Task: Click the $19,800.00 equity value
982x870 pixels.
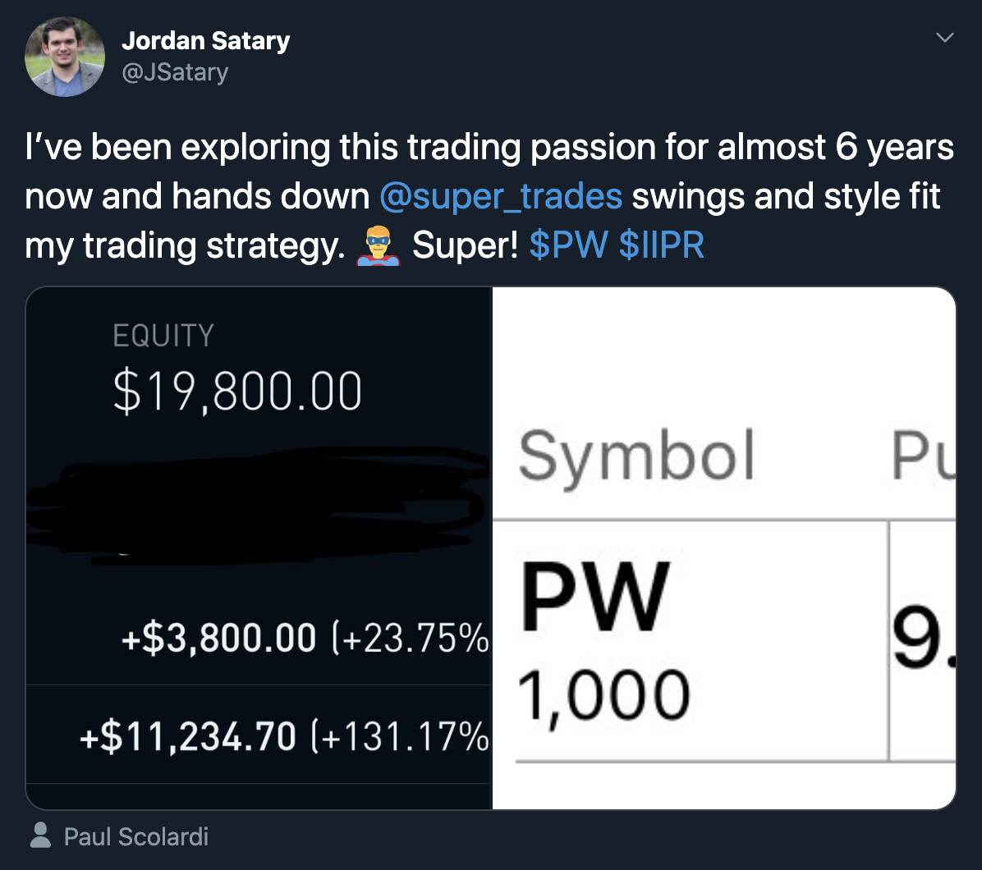Action: tap(237, 392)
